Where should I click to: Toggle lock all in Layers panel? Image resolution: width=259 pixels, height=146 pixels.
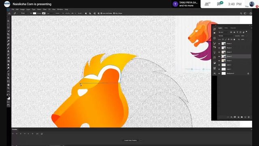pos(234,40)
